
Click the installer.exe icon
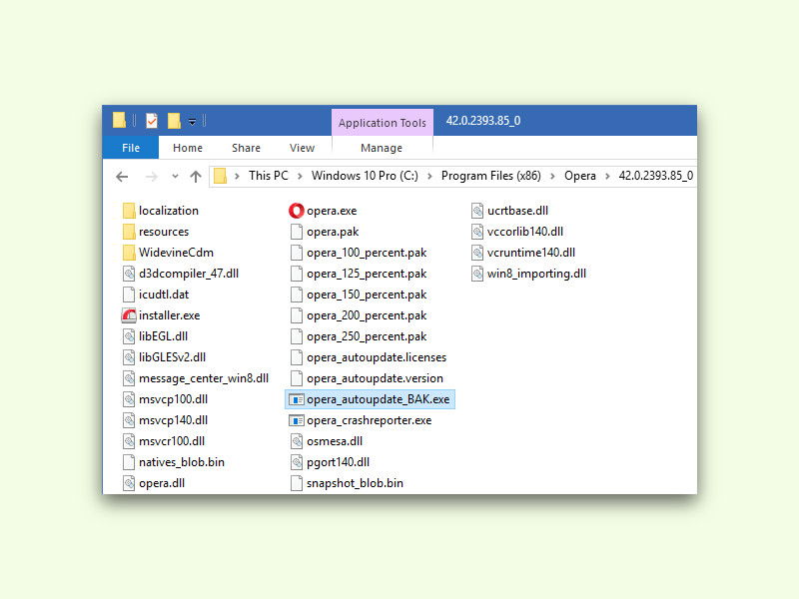[x=129, y=315]
